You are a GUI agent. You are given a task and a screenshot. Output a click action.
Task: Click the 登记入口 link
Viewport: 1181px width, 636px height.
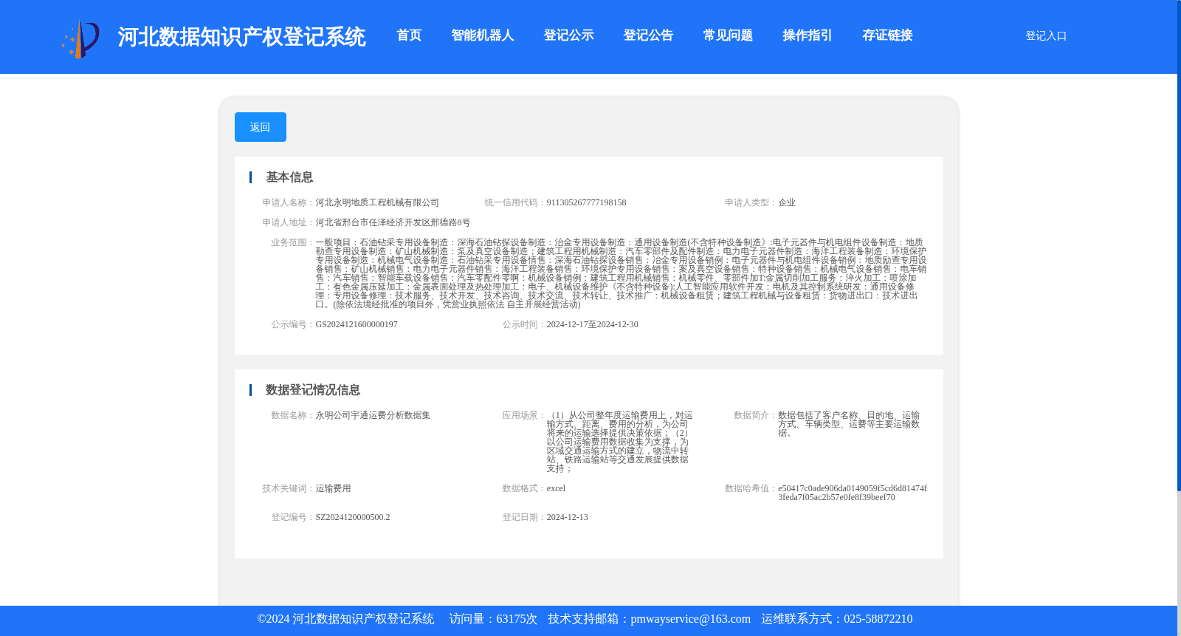click(x=1046, y=35)
